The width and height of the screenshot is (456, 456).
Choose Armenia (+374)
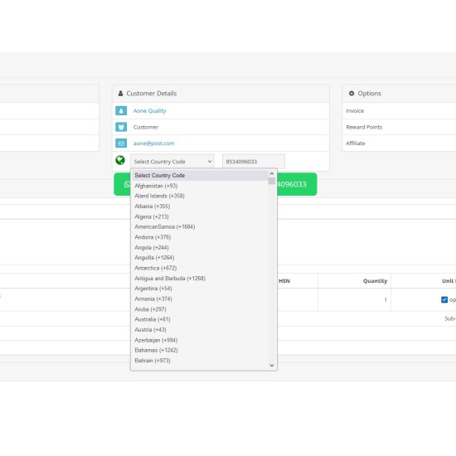pos(200,299)
